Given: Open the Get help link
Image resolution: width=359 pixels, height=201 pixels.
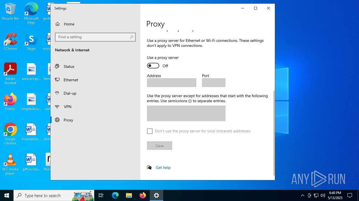Looking at the screenshot, I should [163, 167].
